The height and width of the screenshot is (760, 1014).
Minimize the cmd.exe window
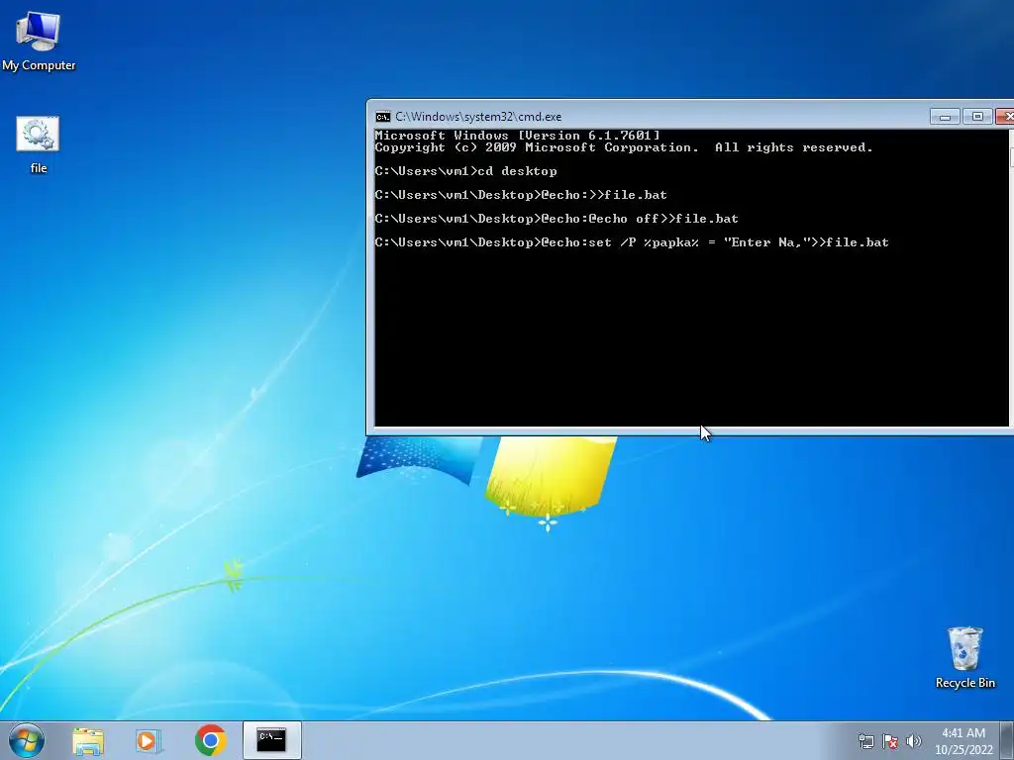click(x=945, y=117)
